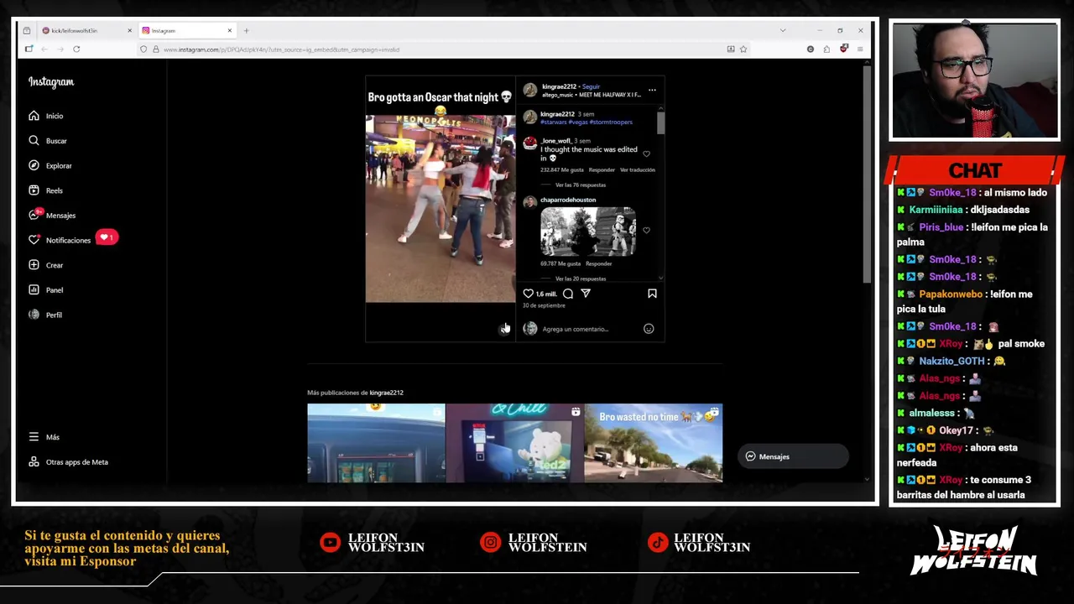This screenshot has width=1074, height=604.
Task: Click Responder on chaparrodehouston comment
Action: pyautogui.click(x=599, y=263)
